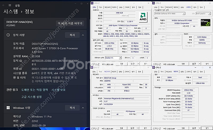Click the 설치된 RAM value 32.0GB

tap(36, 56)
